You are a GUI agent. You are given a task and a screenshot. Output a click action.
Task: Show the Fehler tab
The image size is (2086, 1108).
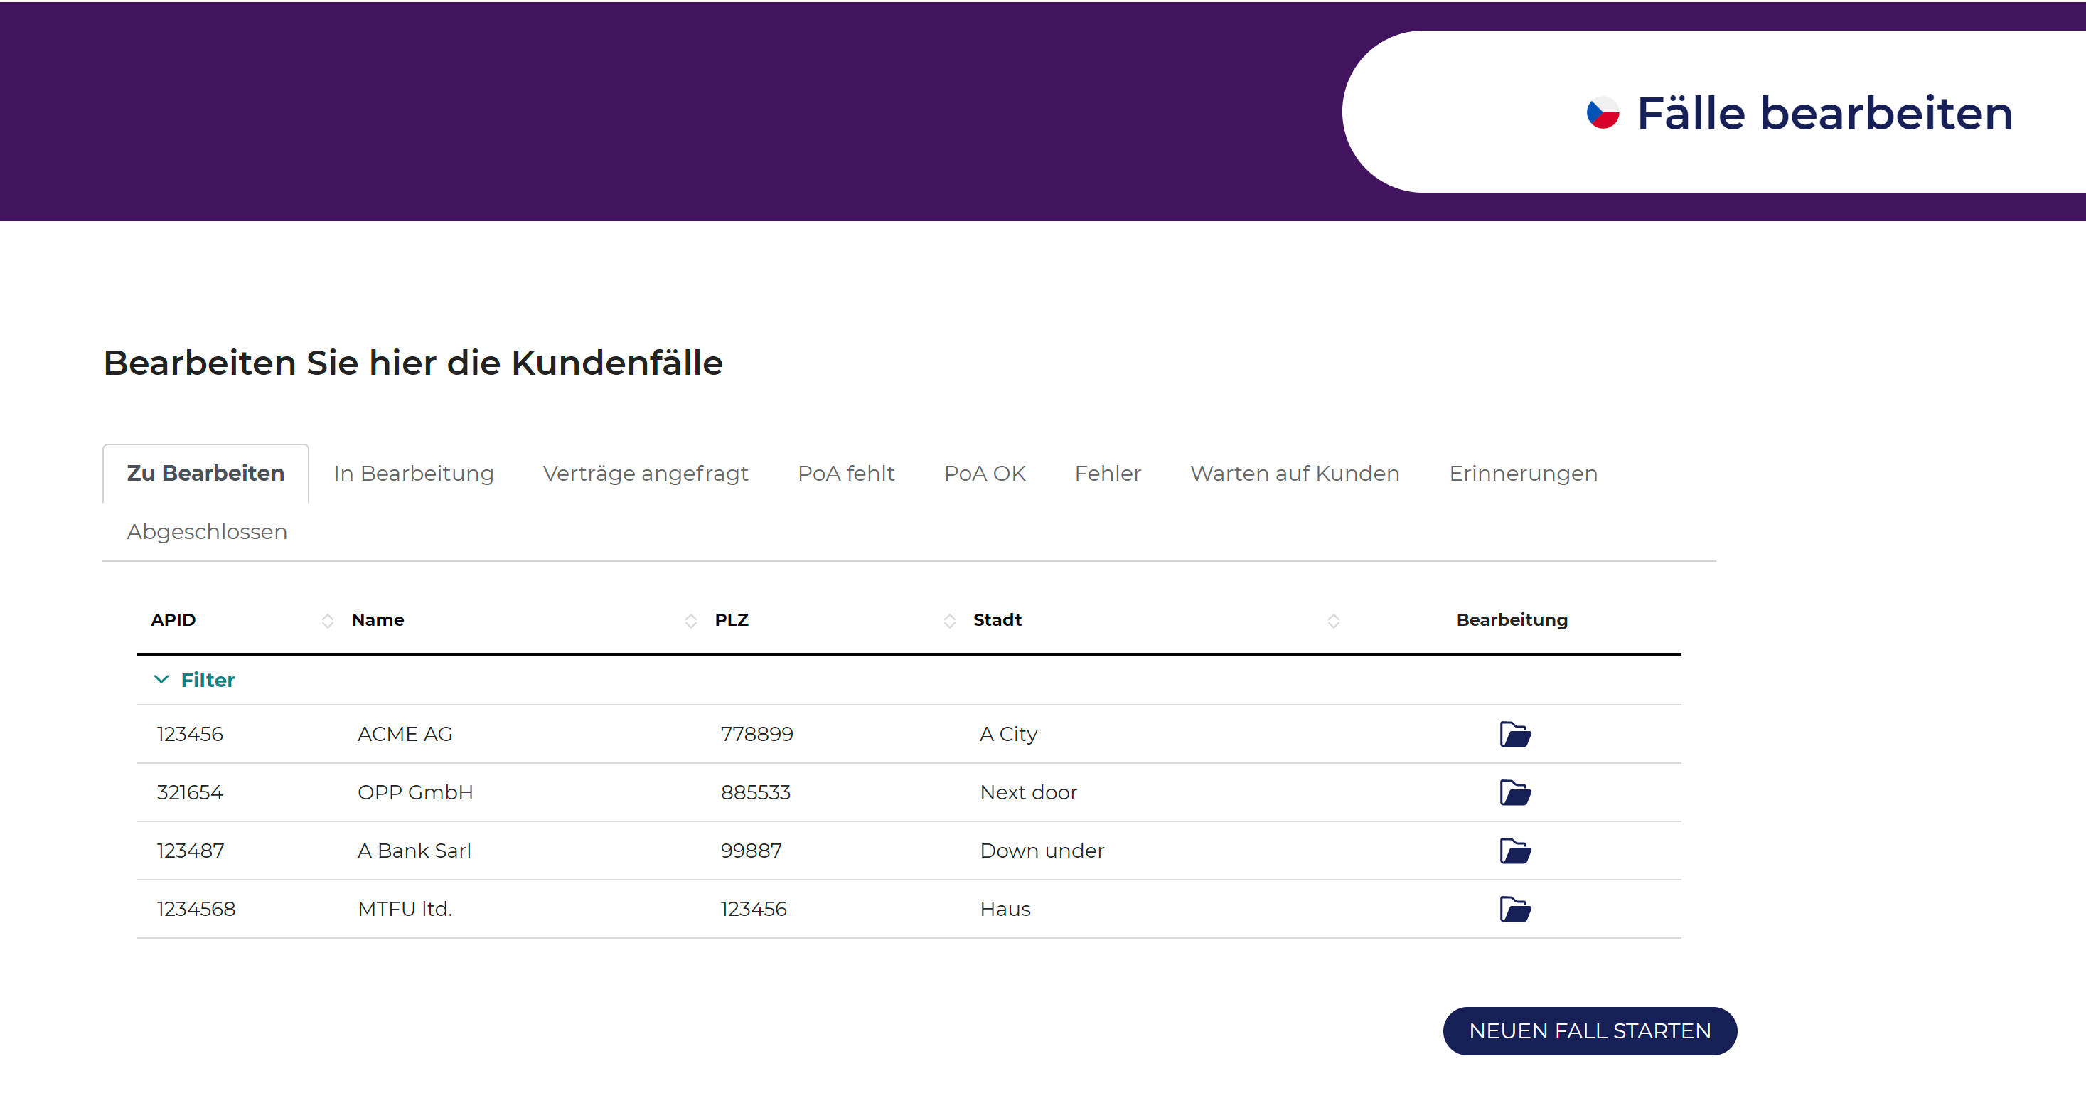(x=1108, y=473)
